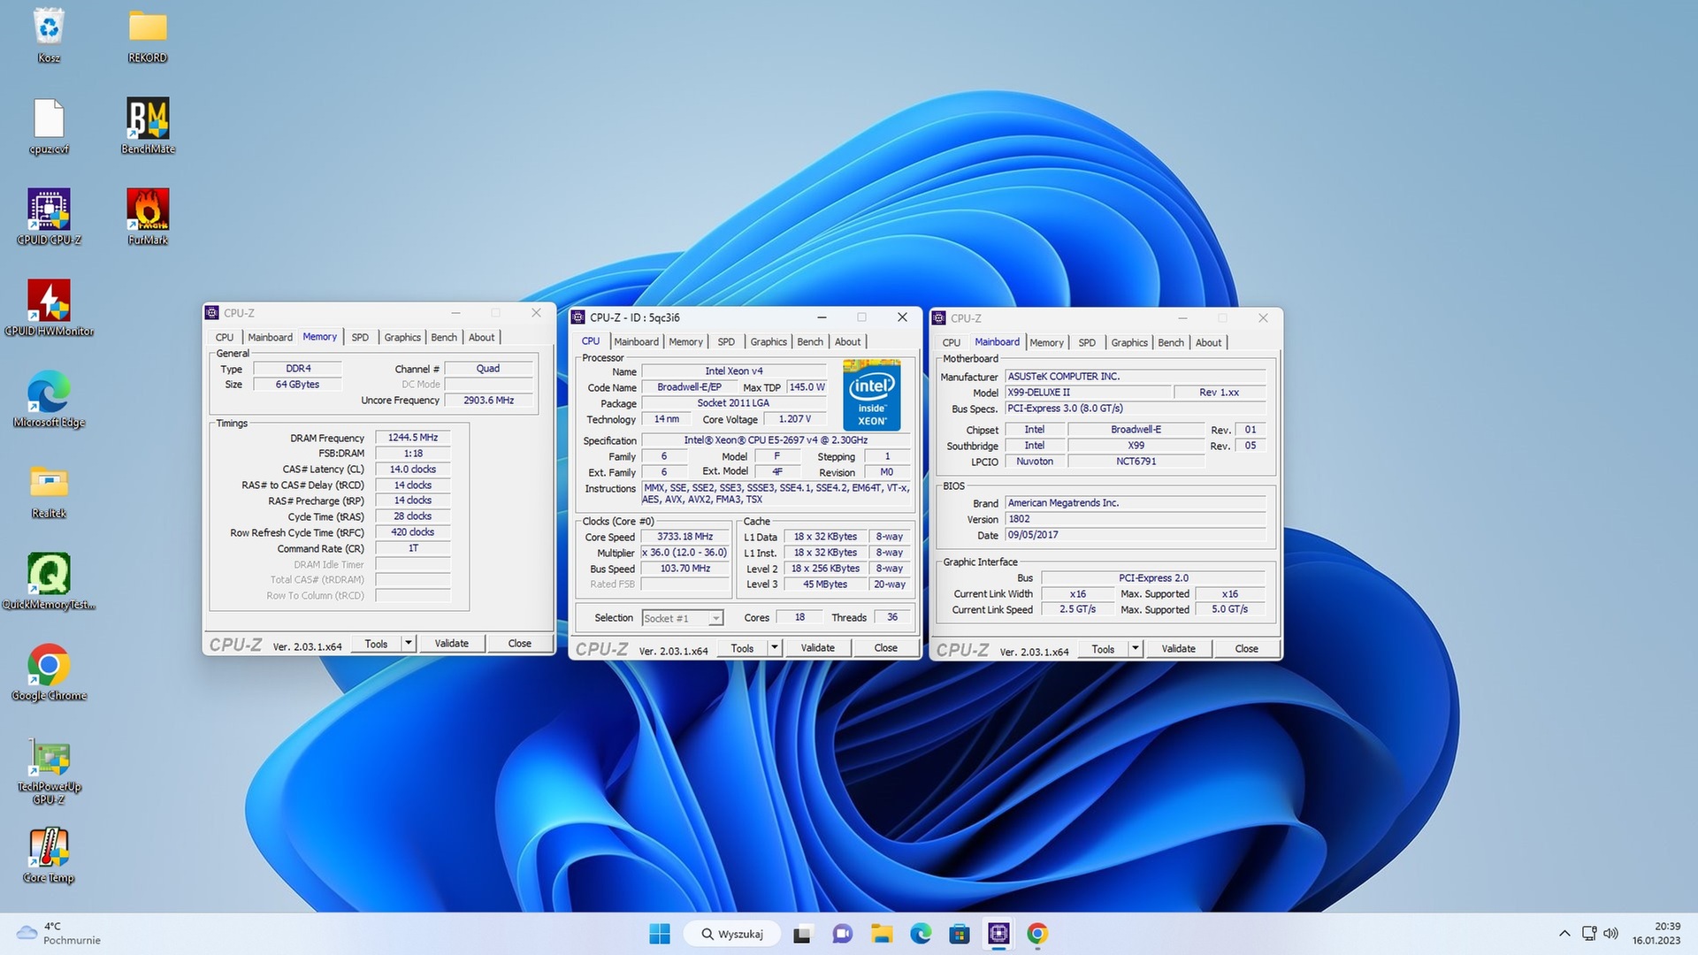This screenshot has height=955, width=1698.
Task: Click the CPU-Z taskbar icon
Action: click(x=998, y=934)
